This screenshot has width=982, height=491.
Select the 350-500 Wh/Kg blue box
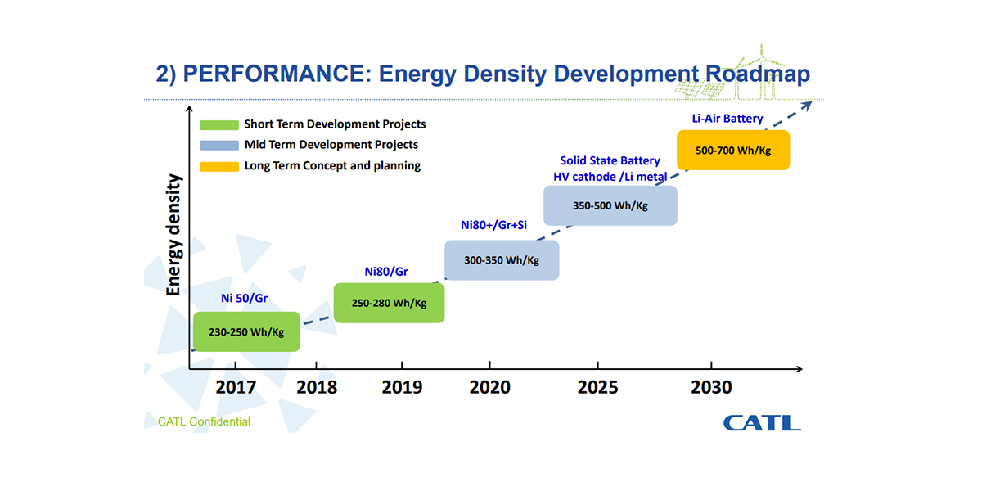tap(610, 205)
